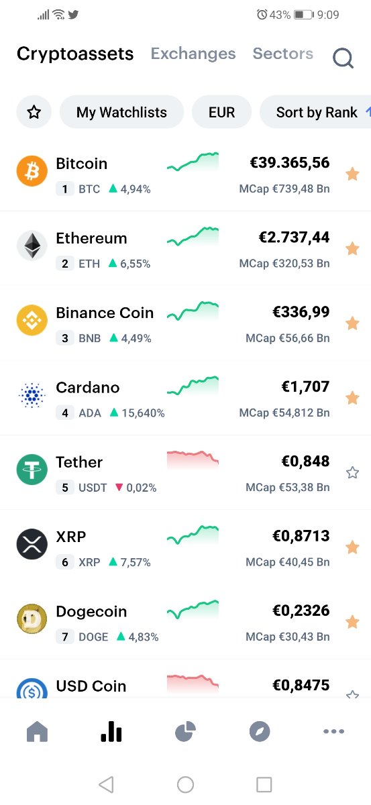Unfavorite Bitcoin with its star

352,174
